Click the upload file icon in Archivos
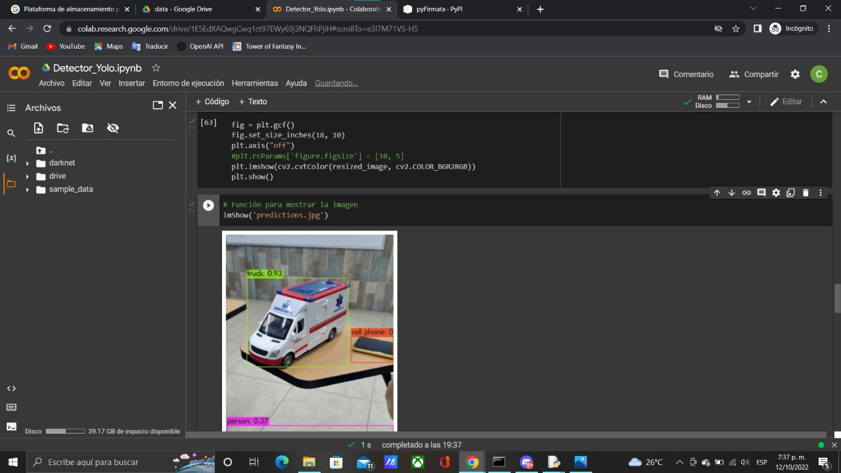This screenshot has width=841, height=473. point(38,128)
